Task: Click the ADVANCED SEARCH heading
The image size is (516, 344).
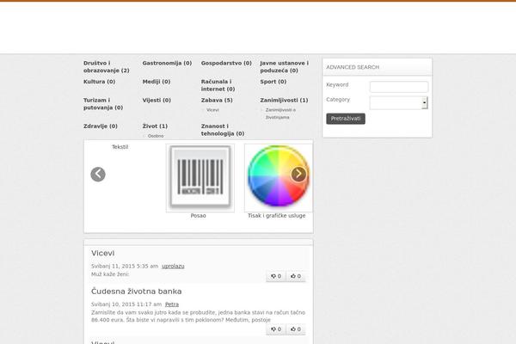Action: pos(353,67)
